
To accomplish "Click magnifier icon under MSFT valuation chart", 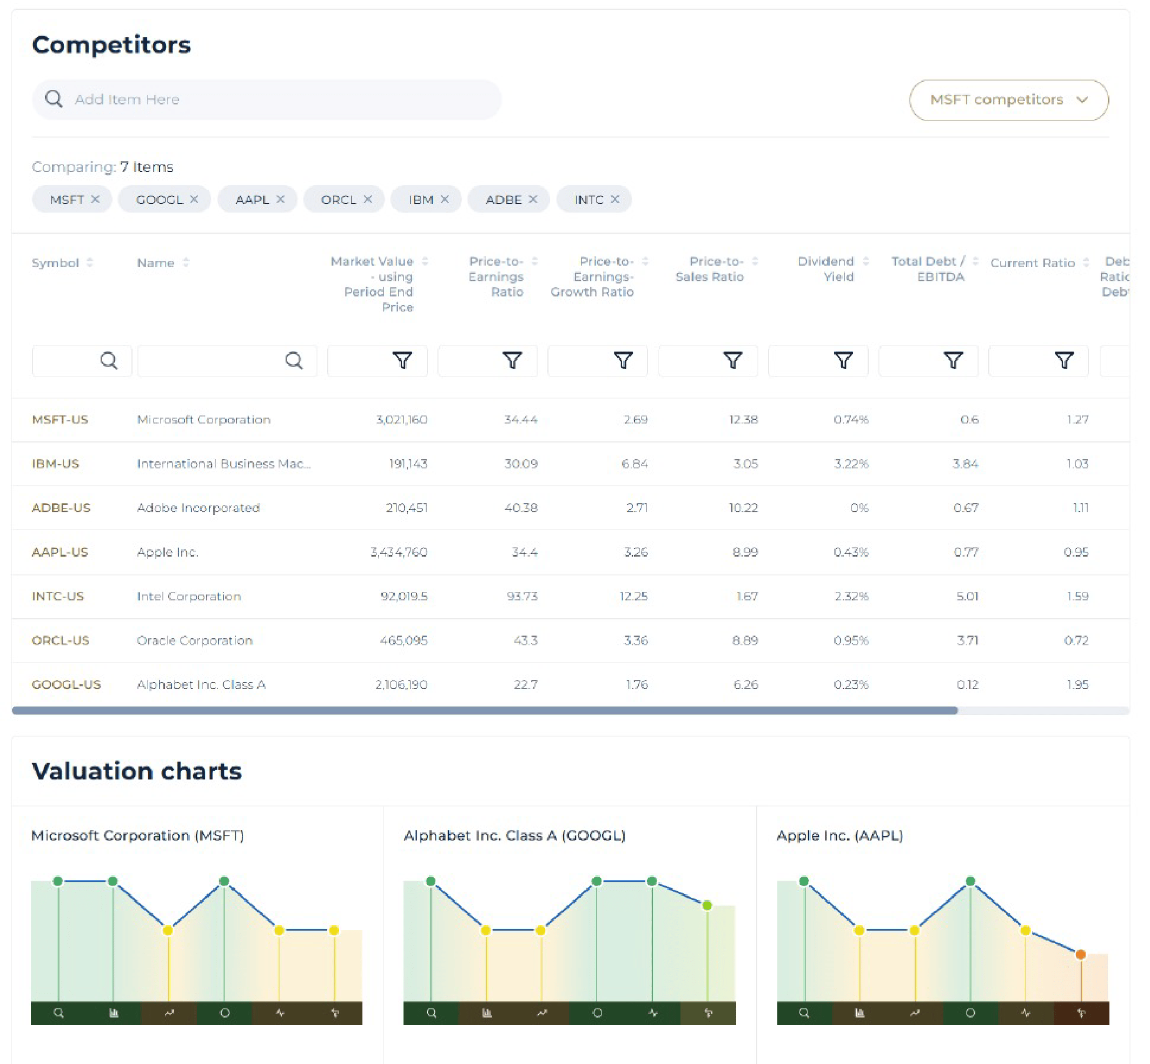I will pyautogui.click(x=58, y=1013).
